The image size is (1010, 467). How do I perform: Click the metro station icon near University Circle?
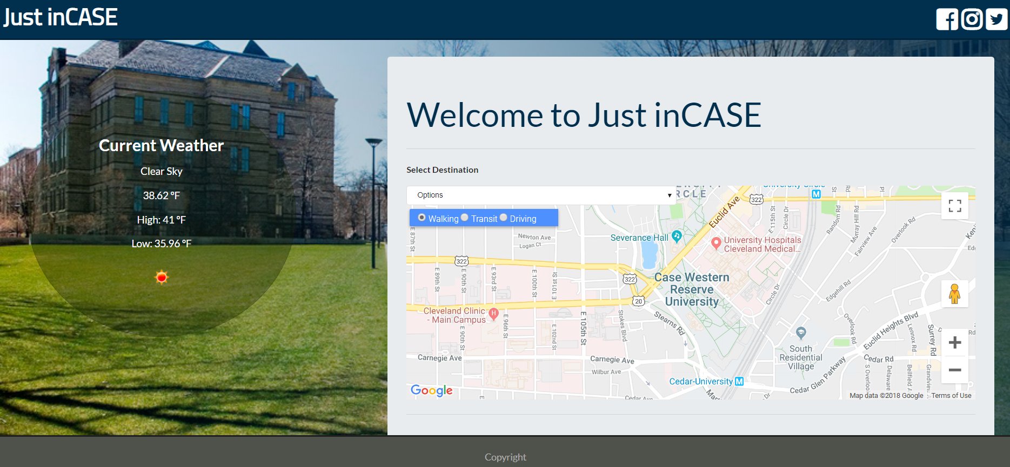click(816, 194)
